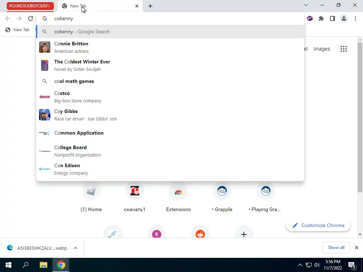This screenshot has width=363, height=272.
Task: Open File Explorer from taskbar
Action: [43, 265]
